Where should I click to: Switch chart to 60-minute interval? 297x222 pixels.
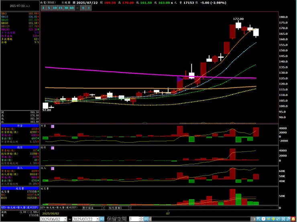point(71,8)
